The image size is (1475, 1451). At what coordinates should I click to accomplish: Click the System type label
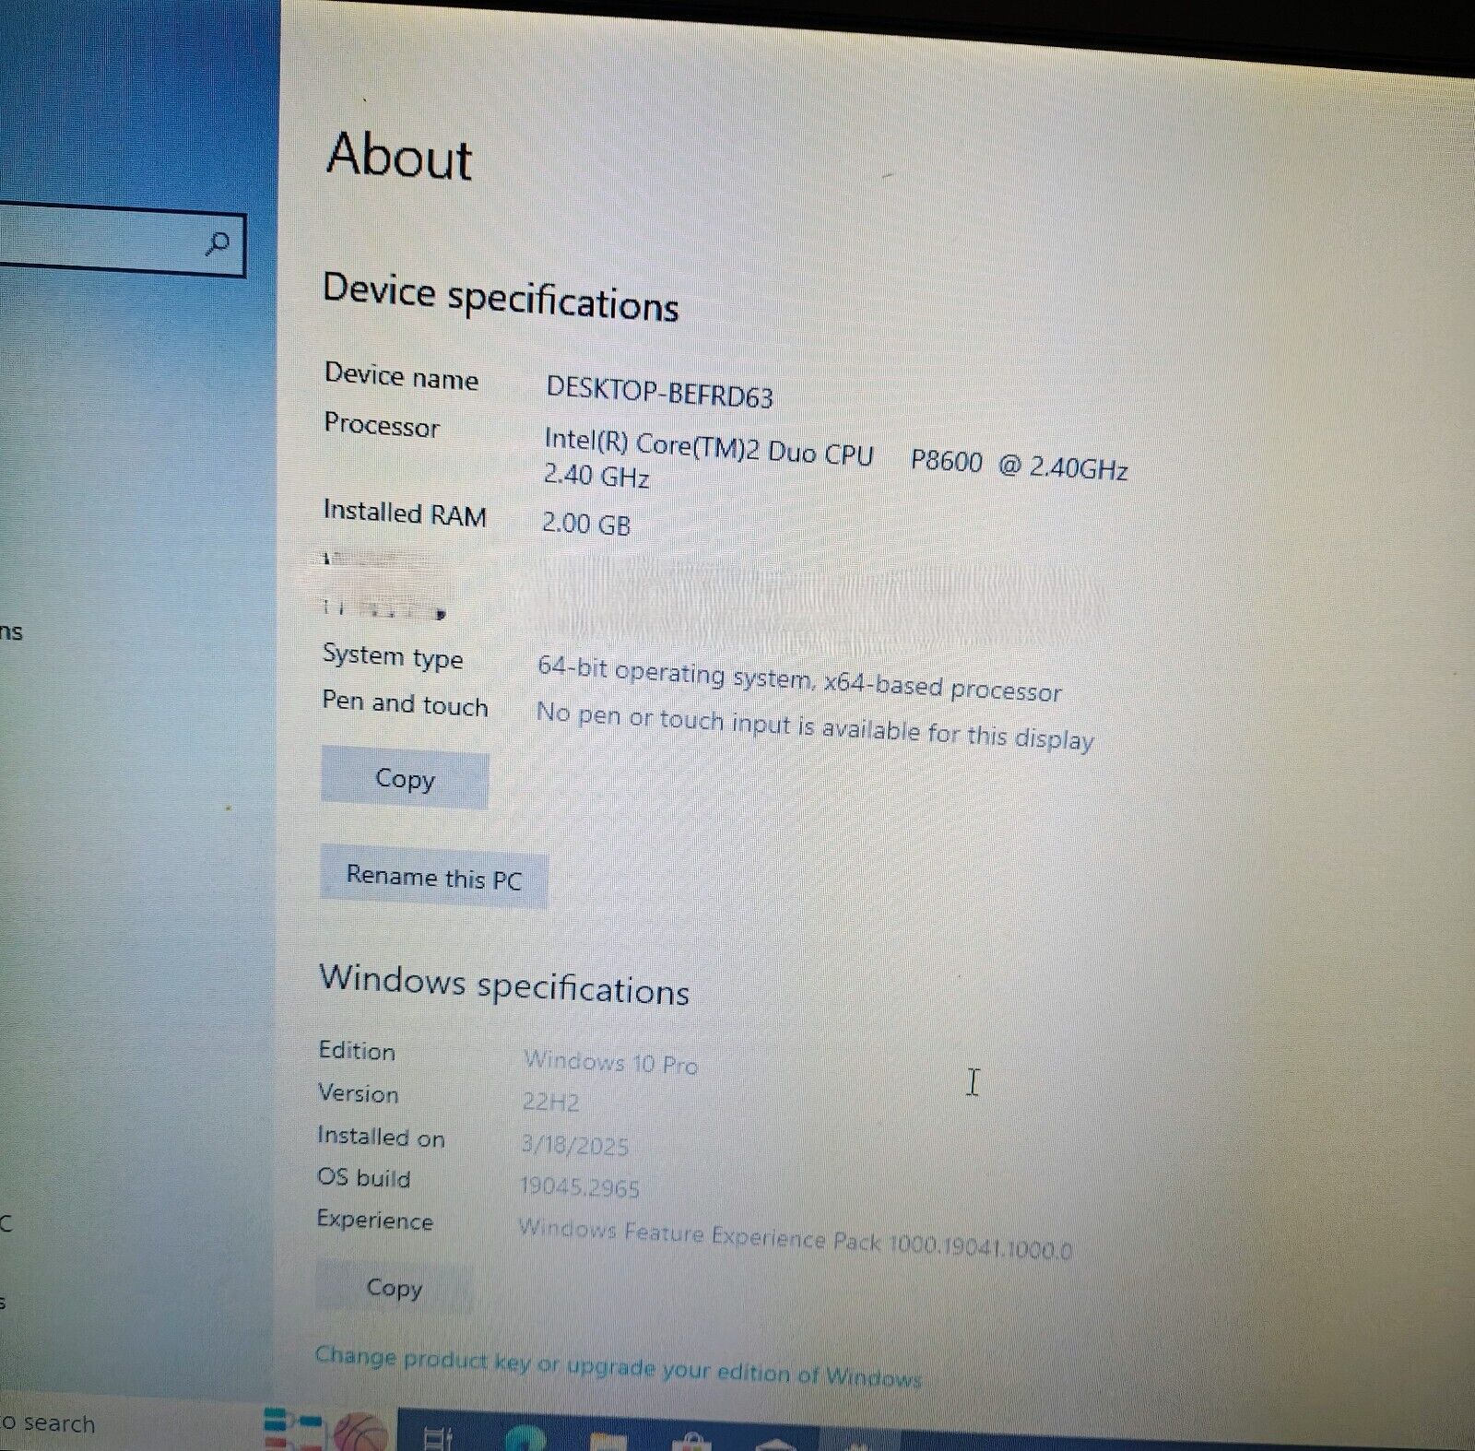393,656
